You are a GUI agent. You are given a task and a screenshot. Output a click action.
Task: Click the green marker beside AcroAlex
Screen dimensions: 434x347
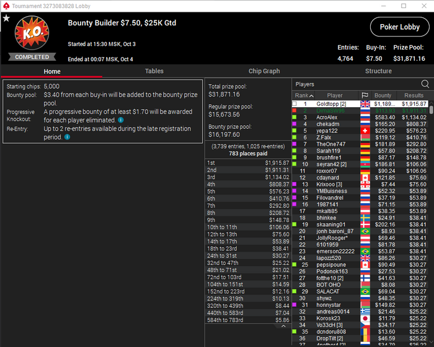pyautogui.click(x=294, y=117)
